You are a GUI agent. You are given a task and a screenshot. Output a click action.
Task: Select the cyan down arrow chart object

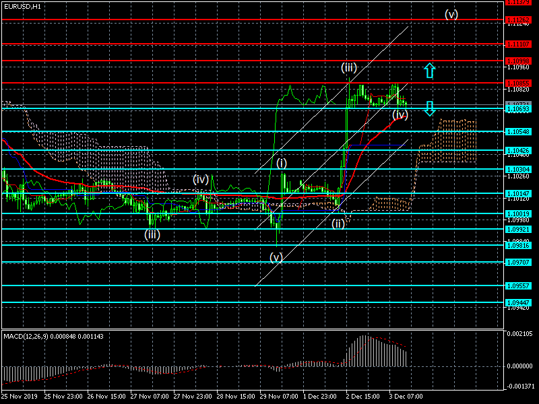(430, 108)
